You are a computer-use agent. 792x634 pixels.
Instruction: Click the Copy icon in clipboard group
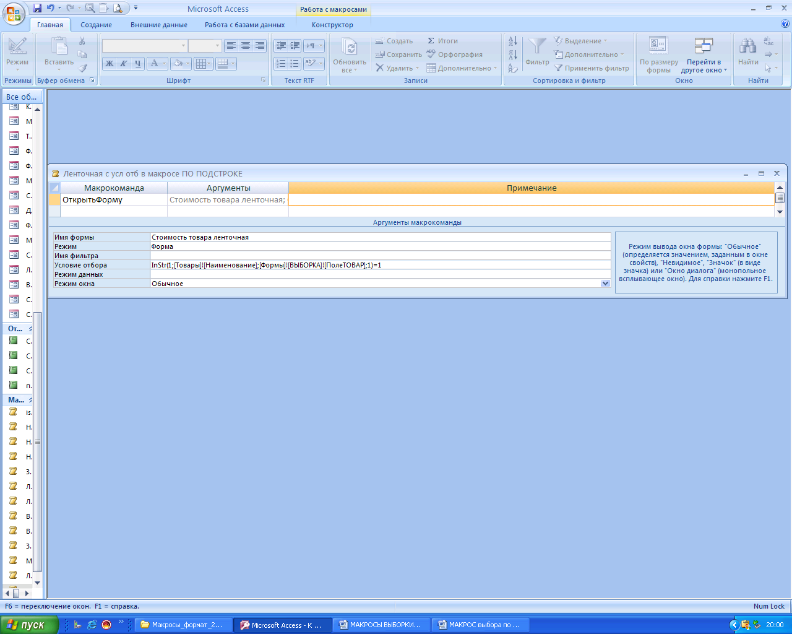tap(82, 54)
